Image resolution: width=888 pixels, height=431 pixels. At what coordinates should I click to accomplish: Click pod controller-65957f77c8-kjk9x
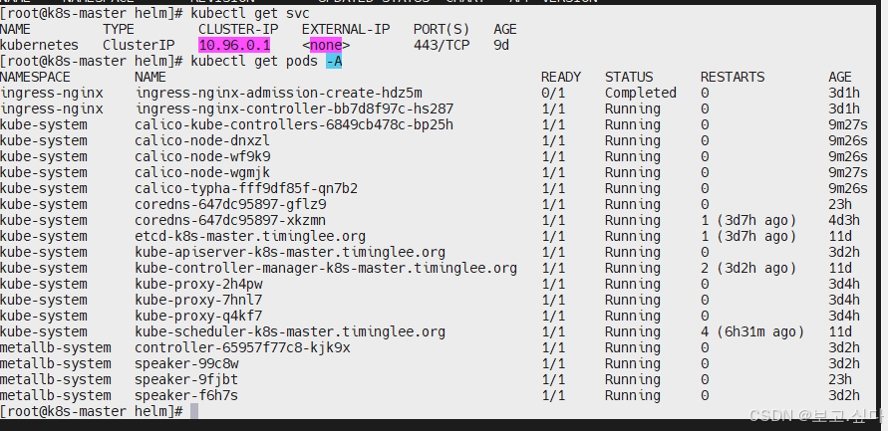(x=242, y=347)
